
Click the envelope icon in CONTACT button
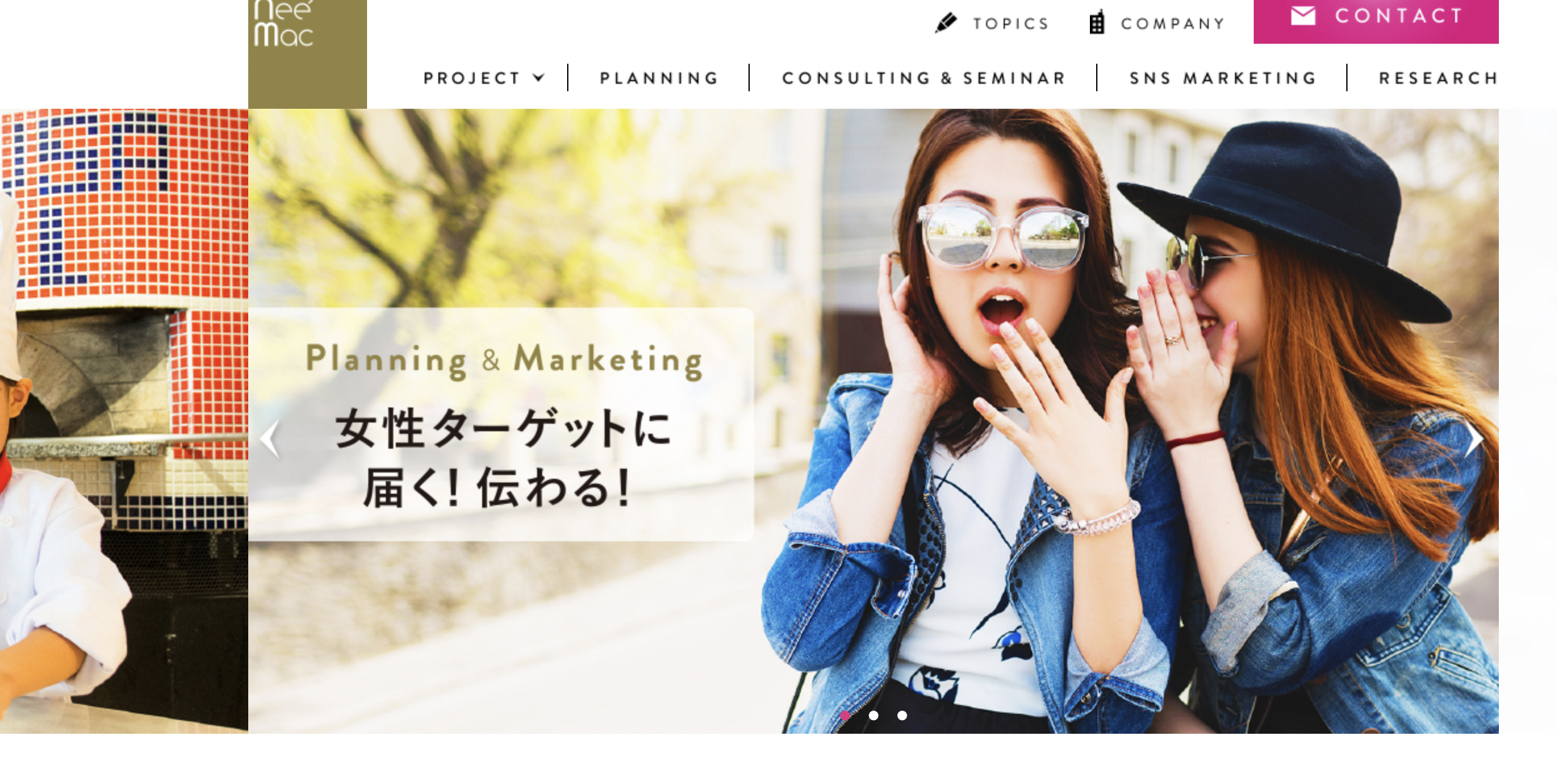(x=1303, y=16)
